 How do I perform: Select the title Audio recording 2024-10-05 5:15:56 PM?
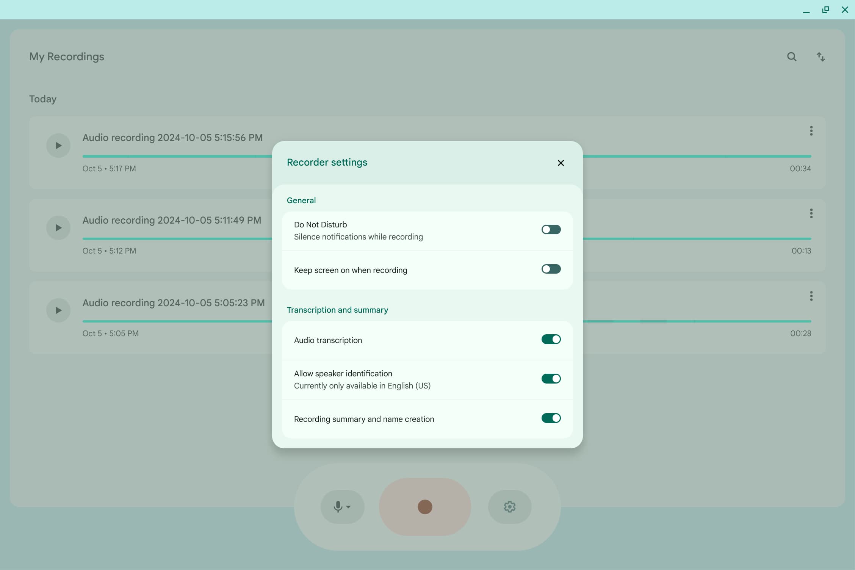[172, 138]
